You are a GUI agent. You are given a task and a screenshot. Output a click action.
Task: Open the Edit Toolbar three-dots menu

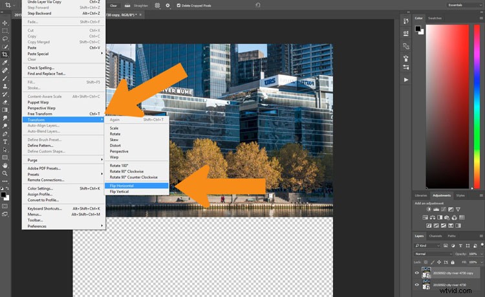click(5, 181)
